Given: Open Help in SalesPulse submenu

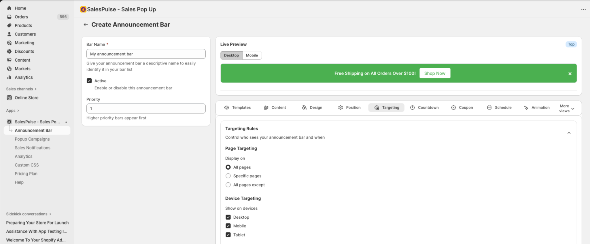Looking at the screenshot, I should [x=19, y=182].
